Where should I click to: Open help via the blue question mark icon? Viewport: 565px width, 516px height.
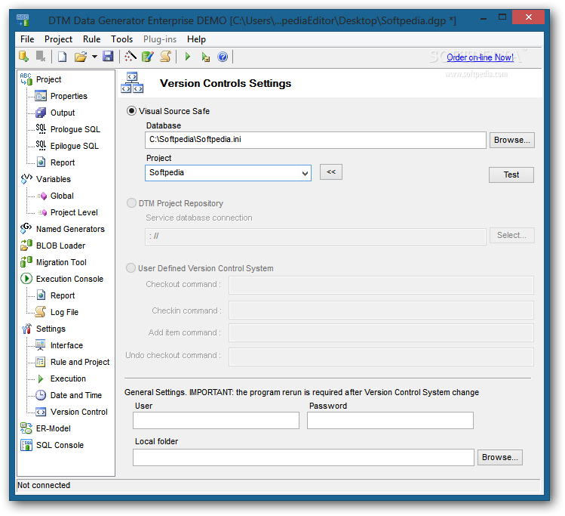[x=223, y=57]
